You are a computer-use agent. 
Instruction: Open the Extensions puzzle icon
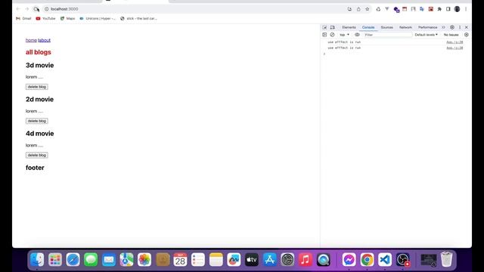(x=439, y=9)
